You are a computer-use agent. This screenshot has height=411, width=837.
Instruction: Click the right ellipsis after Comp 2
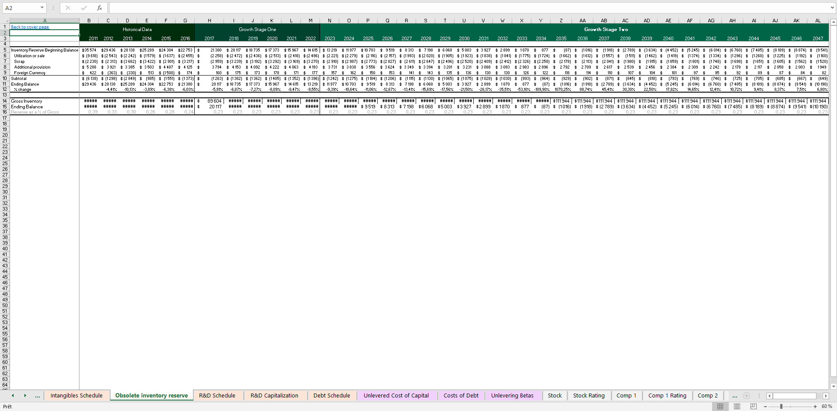tap(735, 396)
